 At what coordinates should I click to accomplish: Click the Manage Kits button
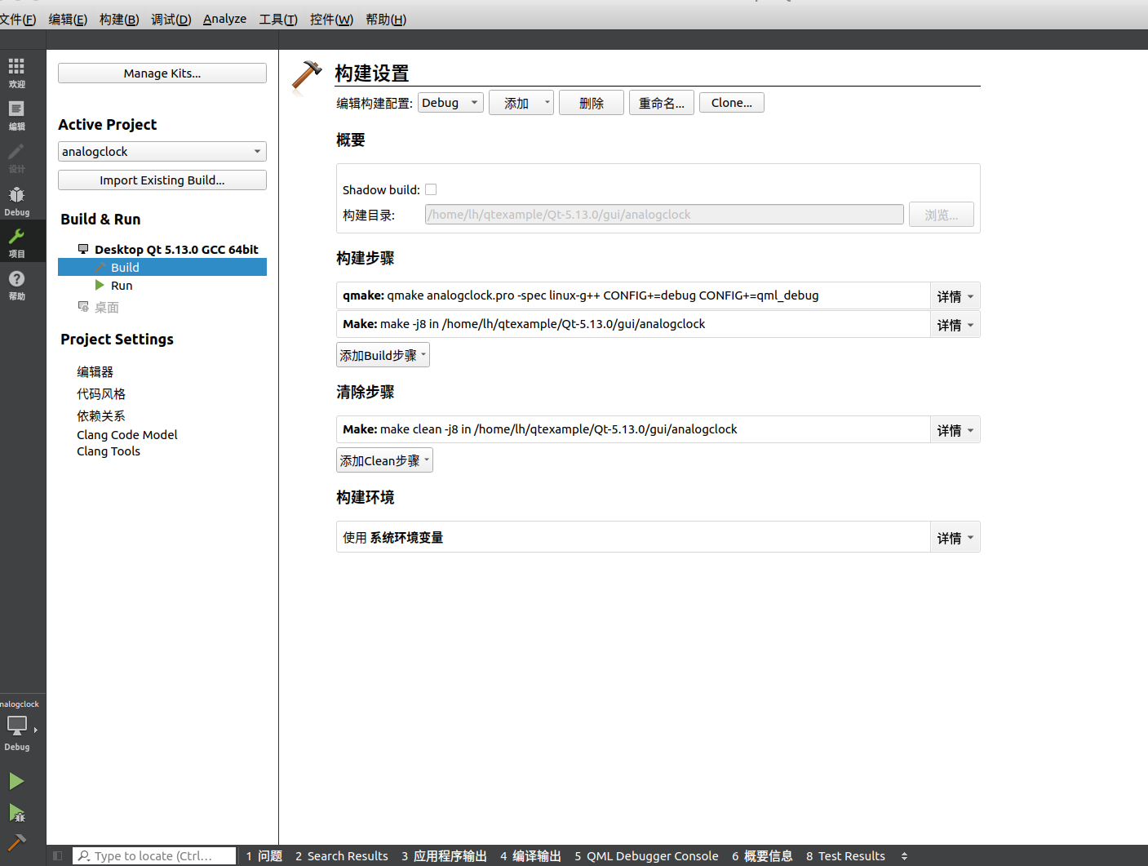(x=162, y=73)
